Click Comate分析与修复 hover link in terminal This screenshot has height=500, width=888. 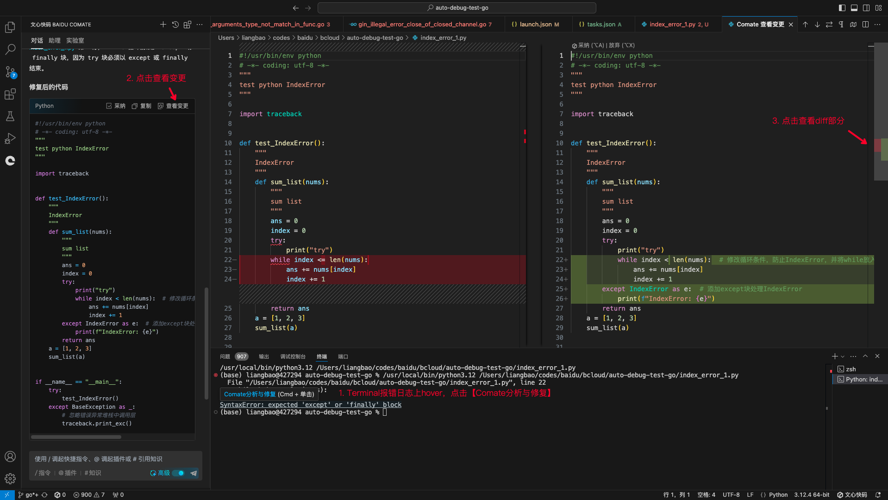(250, 394)
